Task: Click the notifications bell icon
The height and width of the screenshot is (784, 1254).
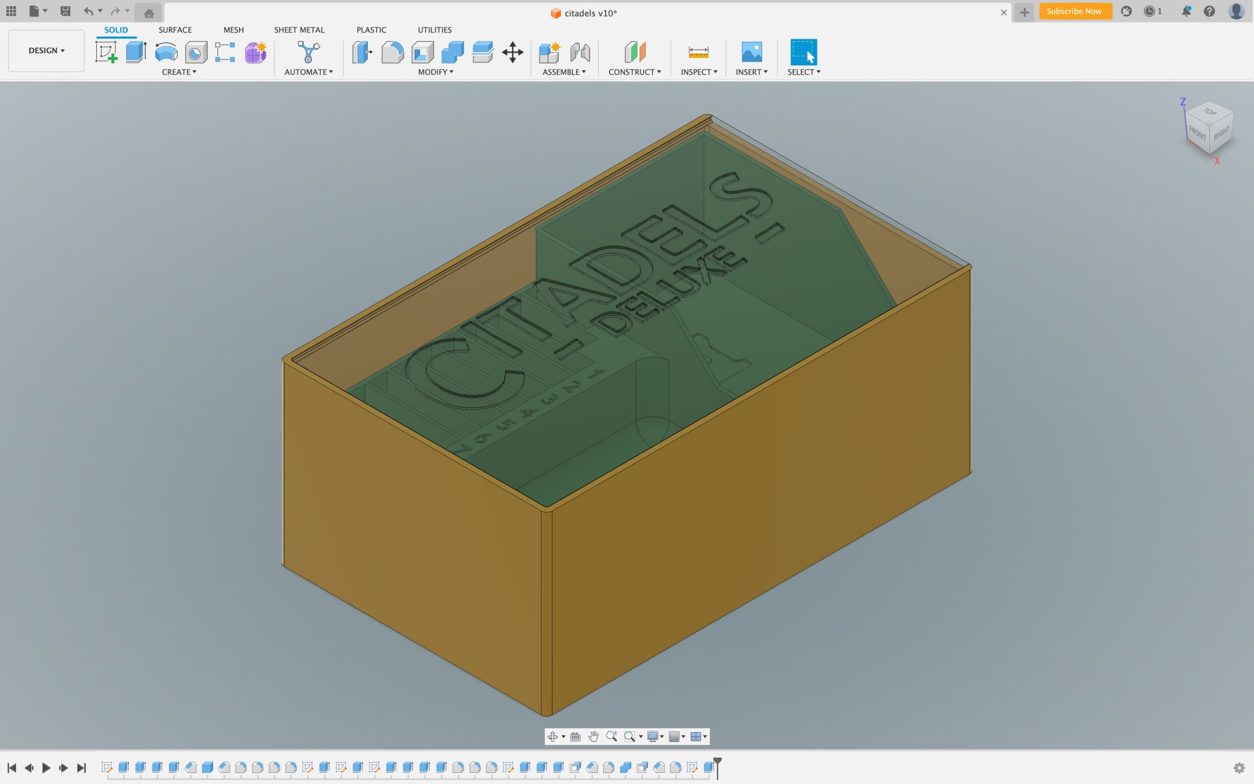Action: point(1186,11)
